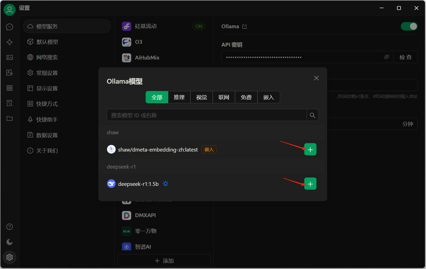Add deepseek-r1:1.5b model with plus button

[310, 184]
